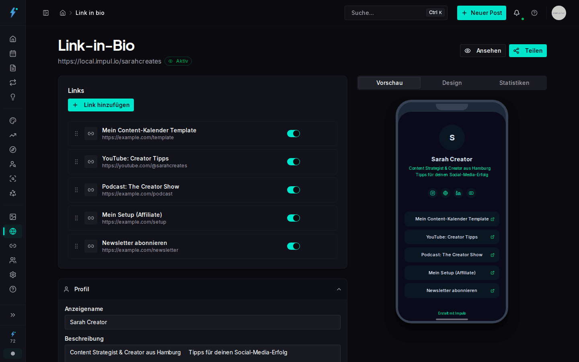Click the home breadcrumb icon
This screenshot has width=579, height=362.
point(63,13)
